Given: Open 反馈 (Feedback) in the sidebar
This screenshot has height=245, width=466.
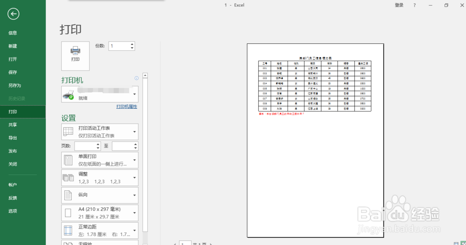Looking at the screenshot, I should tap(23, 198).
